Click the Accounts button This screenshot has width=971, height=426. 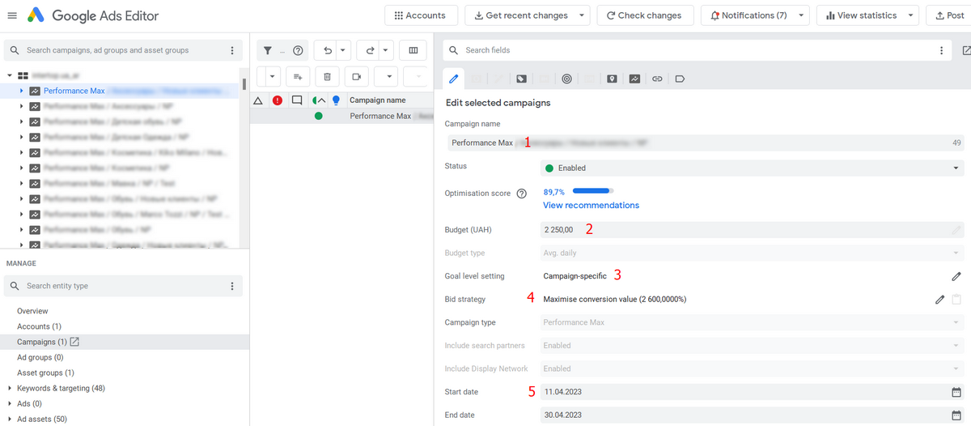pos(421,15)
